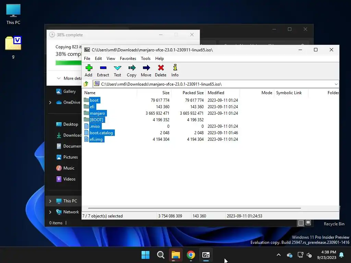
Task: Open the clock and date panel
Action: click(x=327, y=255)
